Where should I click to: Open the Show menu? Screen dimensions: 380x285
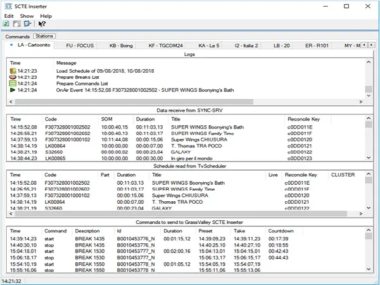(x=27, y=15)
